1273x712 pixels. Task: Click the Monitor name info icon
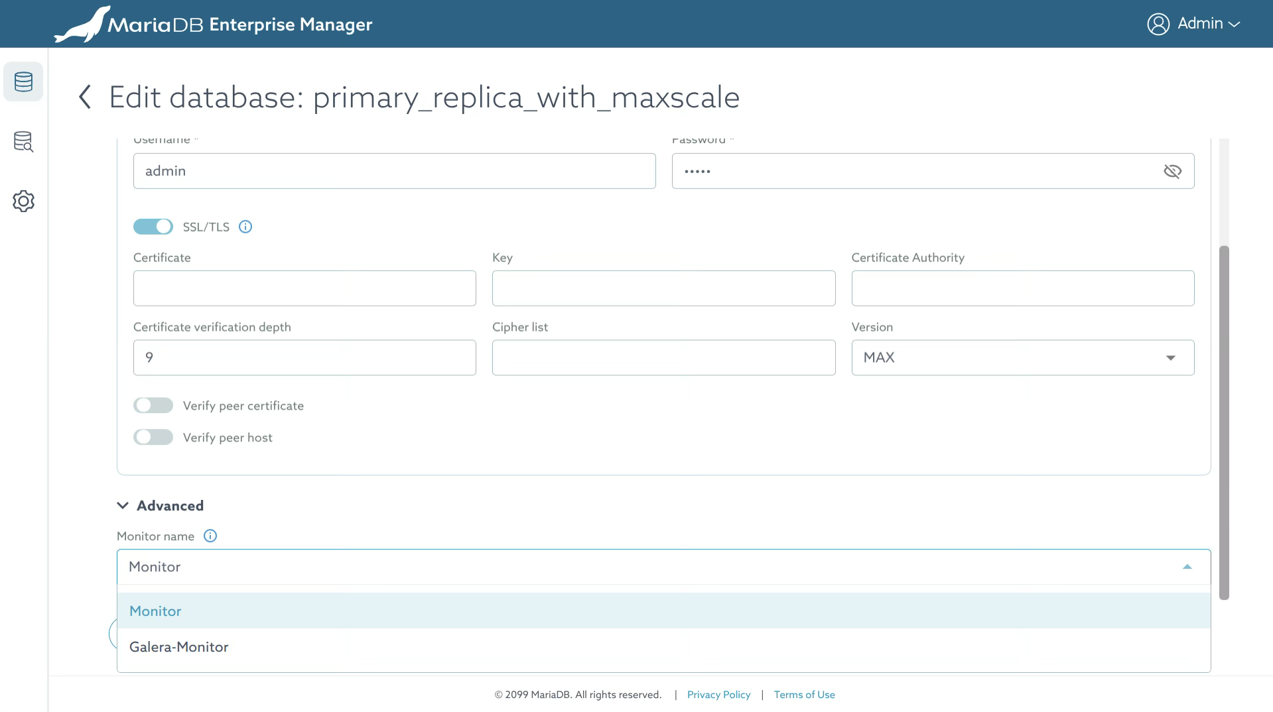tap(210, 536)
